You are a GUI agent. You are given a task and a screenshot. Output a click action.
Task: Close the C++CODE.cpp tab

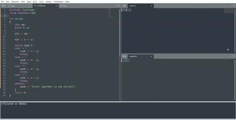56,6
